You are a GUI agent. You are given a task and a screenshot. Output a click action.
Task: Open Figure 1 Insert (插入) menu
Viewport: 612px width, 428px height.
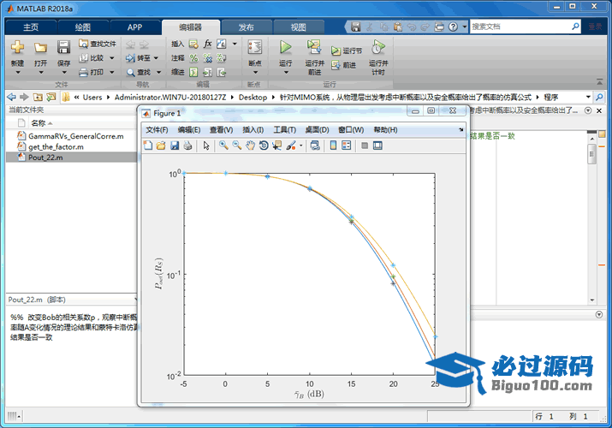coord(253,130)
